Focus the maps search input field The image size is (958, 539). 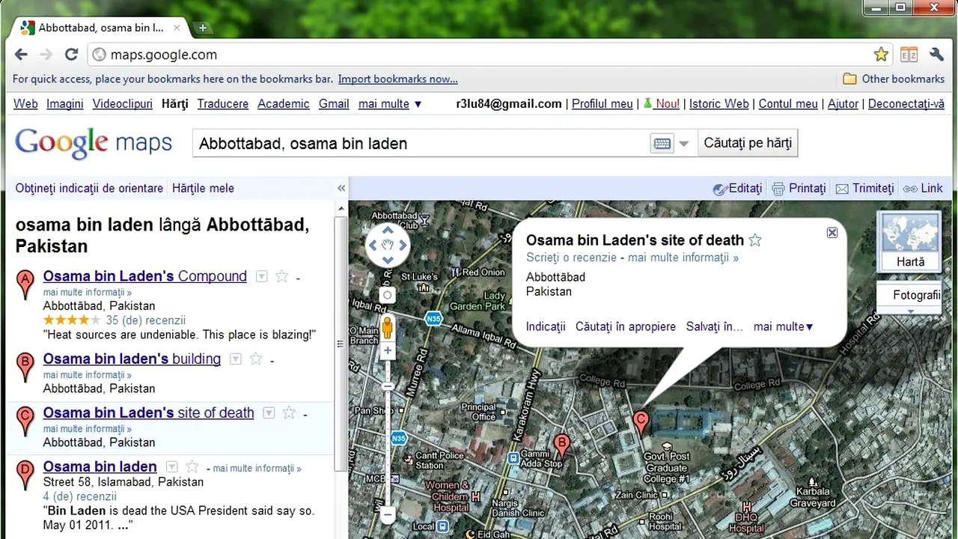coord(421,144)
